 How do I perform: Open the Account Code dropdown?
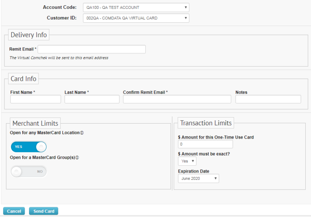click(136, 7)
